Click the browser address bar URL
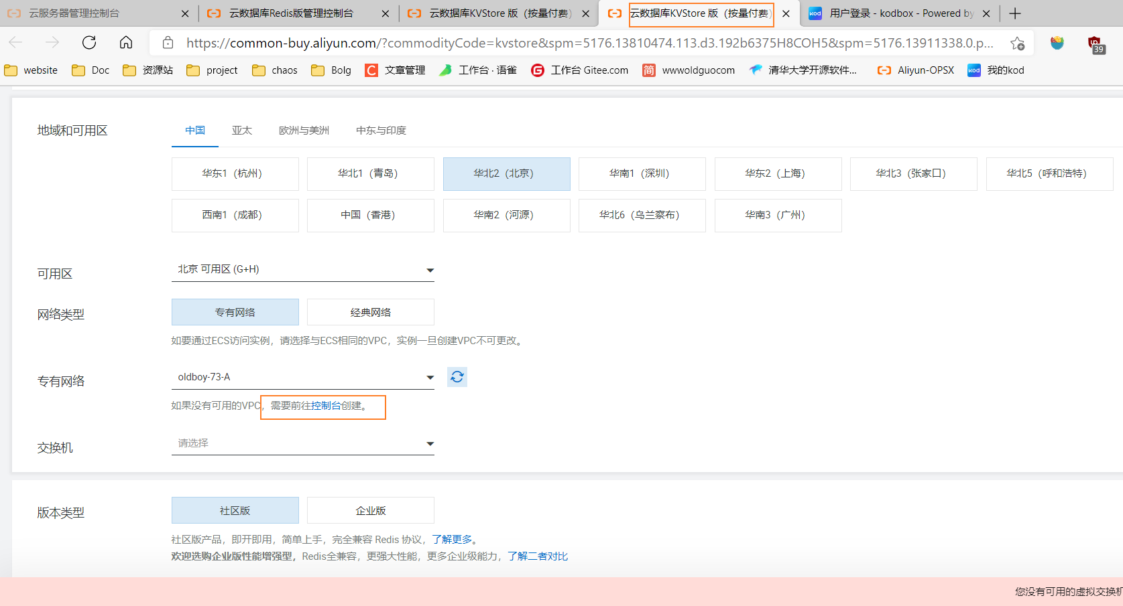 590,43
